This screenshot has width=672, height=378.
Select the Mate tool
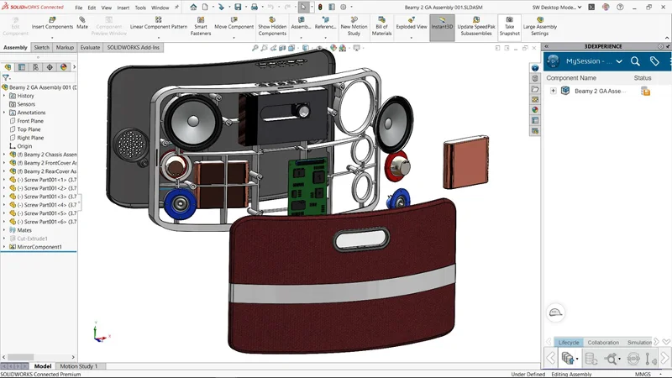[x=82, y=23]
